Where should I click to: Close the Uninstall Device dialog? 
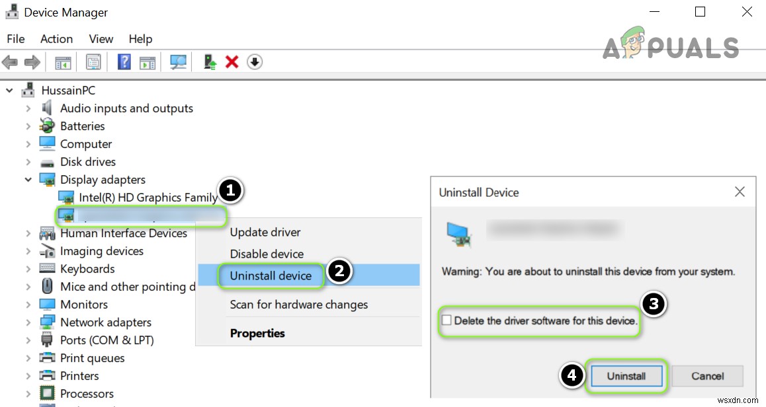click(739, 192)
